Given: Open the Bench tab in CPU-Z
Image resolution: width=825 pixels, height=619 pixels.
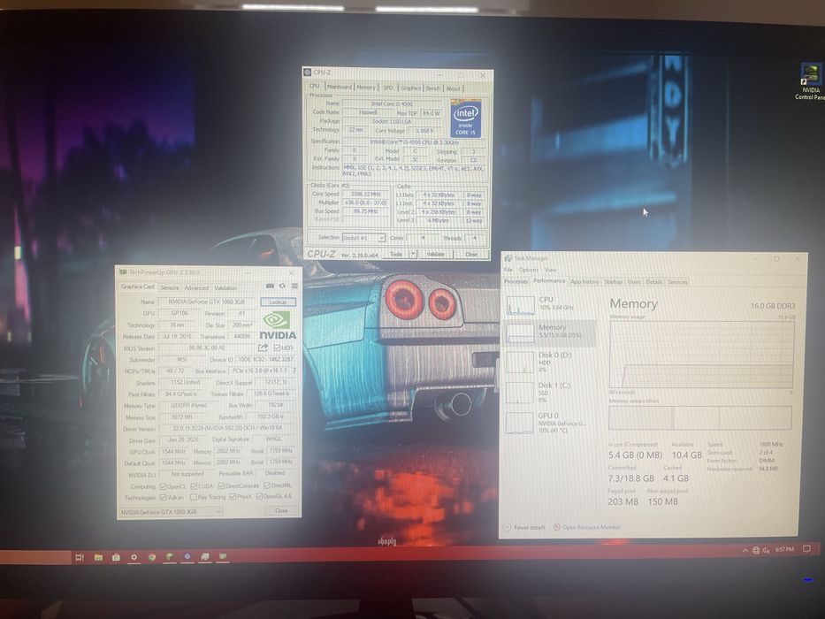Looking at the screenshot, I should pyautogui.click(x=433, y=88).
